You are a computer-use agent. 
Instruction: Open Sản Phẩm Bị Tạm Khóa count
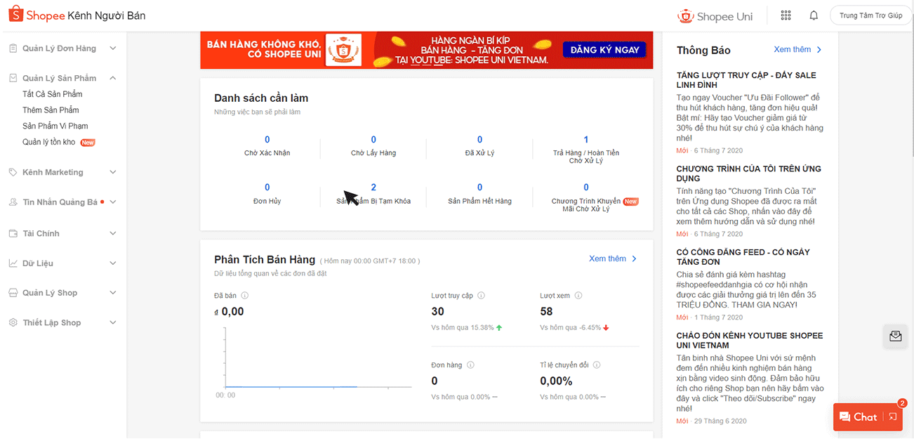[373, 188]
